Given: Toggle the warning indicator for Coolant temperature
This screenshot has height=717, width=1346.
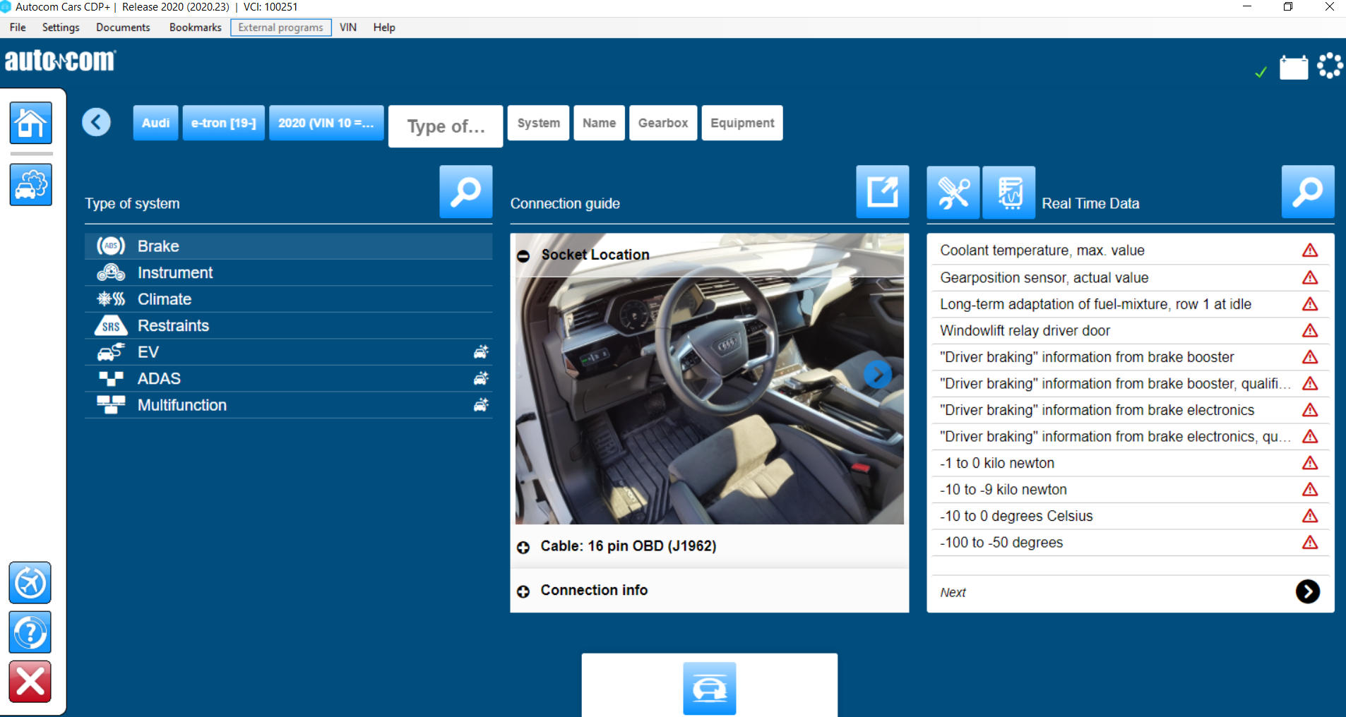Looking at the screenshot, I should coord(1311,250).
